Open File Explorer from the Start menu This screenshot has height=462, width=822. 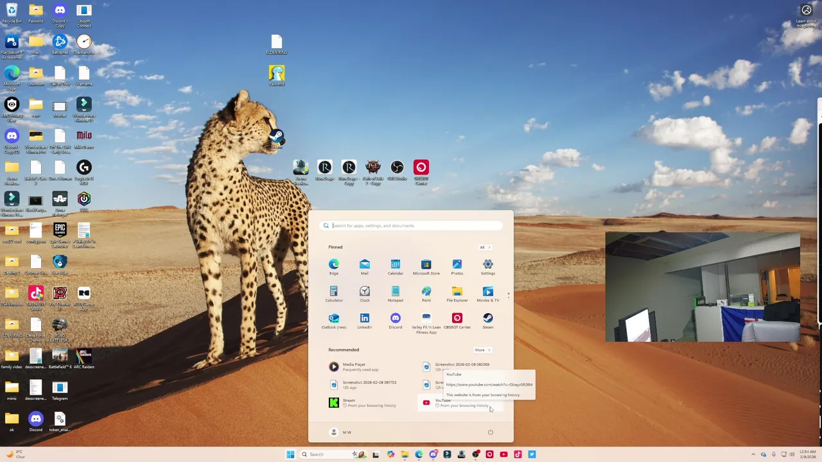pos(457,294)
